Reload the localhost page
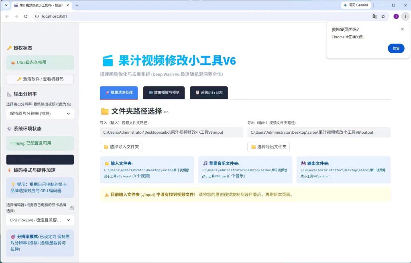 (26, 16)
